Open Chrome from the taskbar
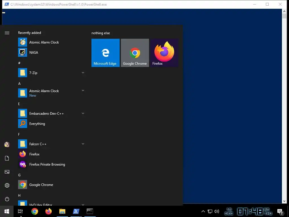This screenshot has height=217, width=289. (34, 211)
